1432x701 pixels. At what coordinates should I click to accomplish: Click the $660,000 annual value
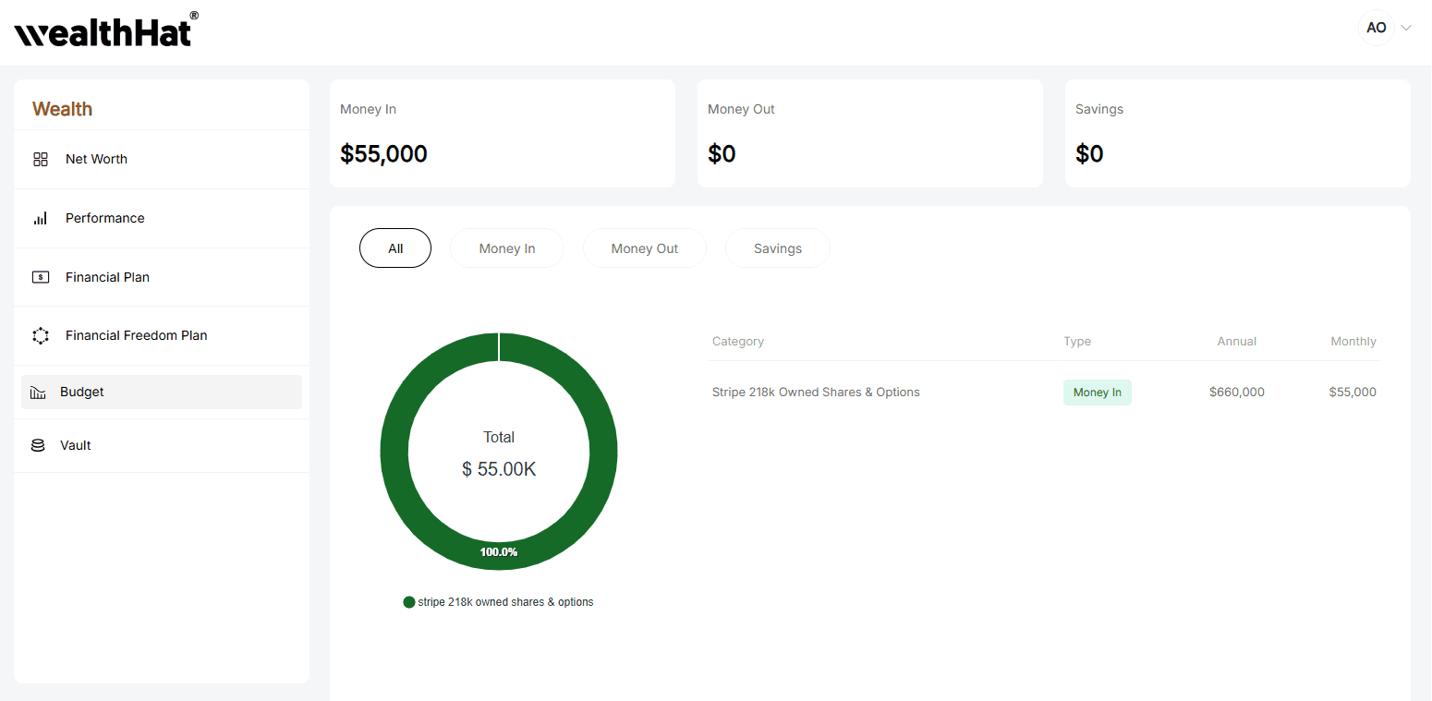pos(1237,393)
